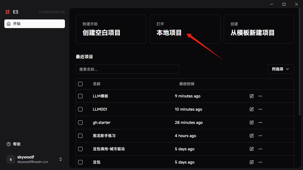Select the gh.starter row checkbox

[x=80, y=123]
